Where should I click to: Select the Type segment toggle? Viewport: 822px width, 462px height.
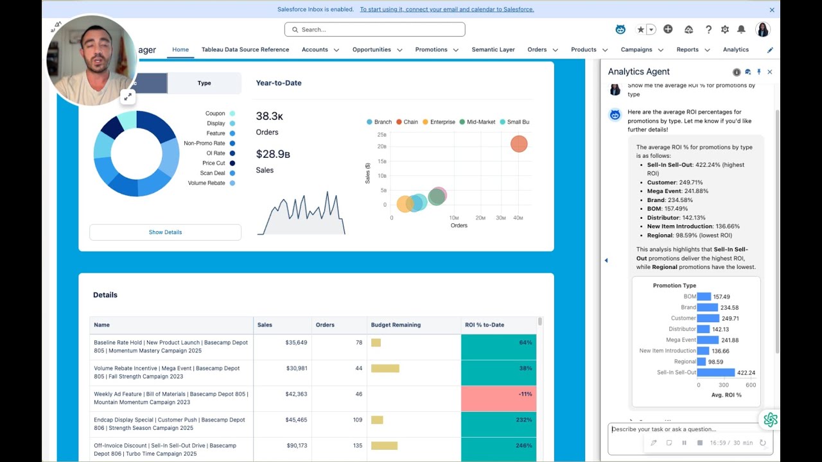(204, 83)
